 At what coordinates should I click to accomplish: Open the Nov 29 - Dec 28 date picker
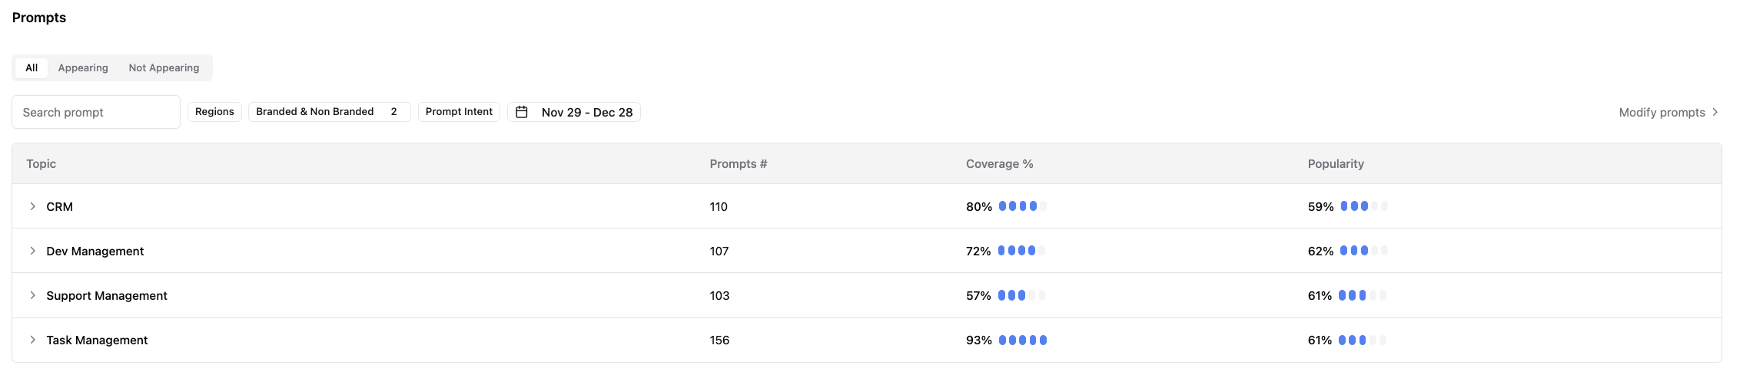586,112
